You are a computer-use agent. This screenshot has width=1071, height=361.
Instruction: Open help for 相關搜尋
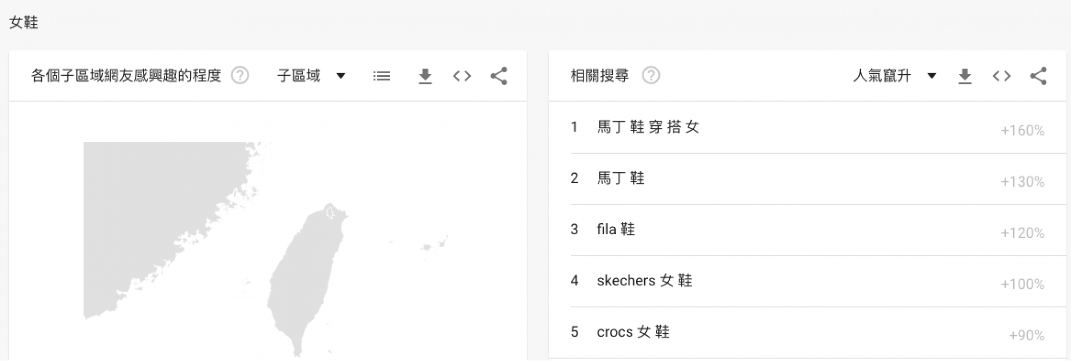coord(651,76)
